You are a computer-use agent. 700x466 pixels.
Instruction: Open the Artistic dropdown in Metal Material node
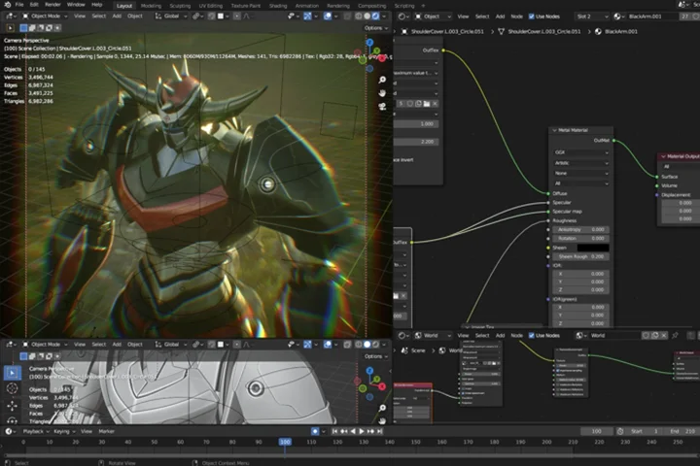coord(580,163)
